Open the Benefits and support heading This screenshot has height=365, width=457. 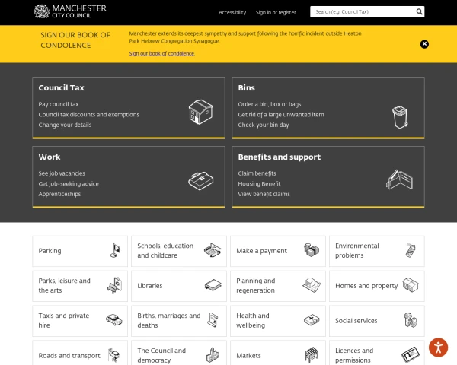[280, 157]
